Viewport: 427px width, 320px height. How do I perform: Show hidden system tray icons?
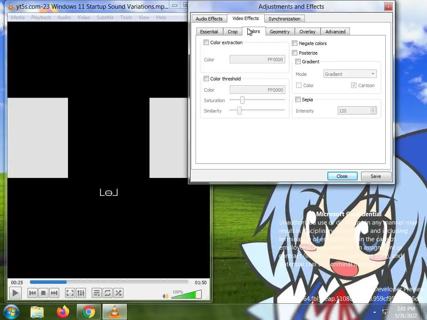(375, 312)
